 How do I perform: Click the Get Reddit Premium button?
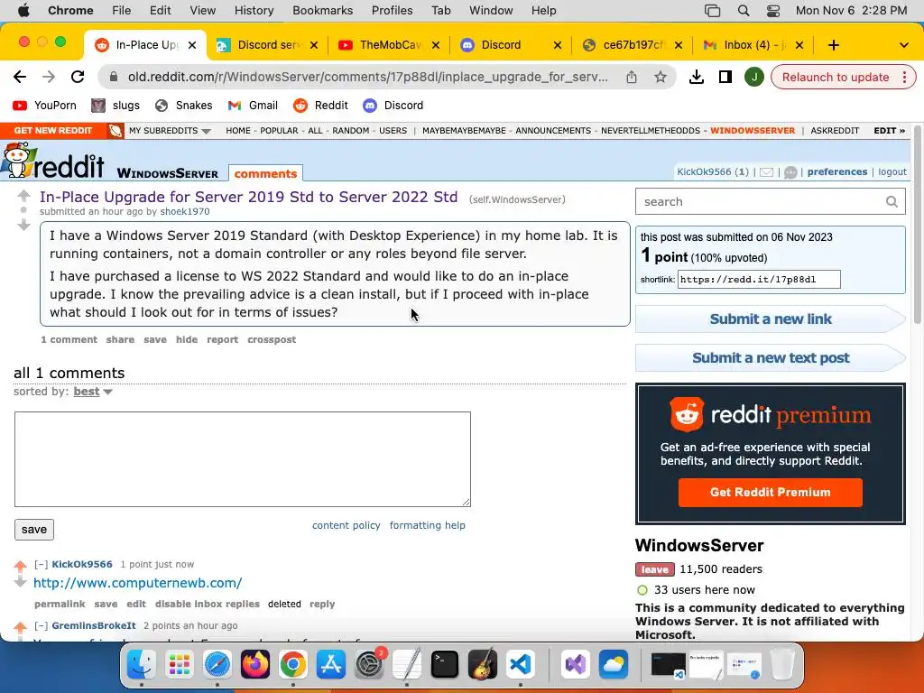771,492
